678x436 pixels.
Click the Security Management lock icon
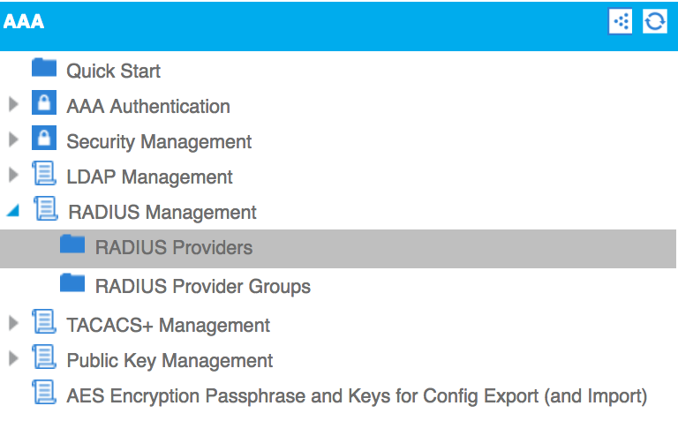pyautogui.click(x=44, y=138)
